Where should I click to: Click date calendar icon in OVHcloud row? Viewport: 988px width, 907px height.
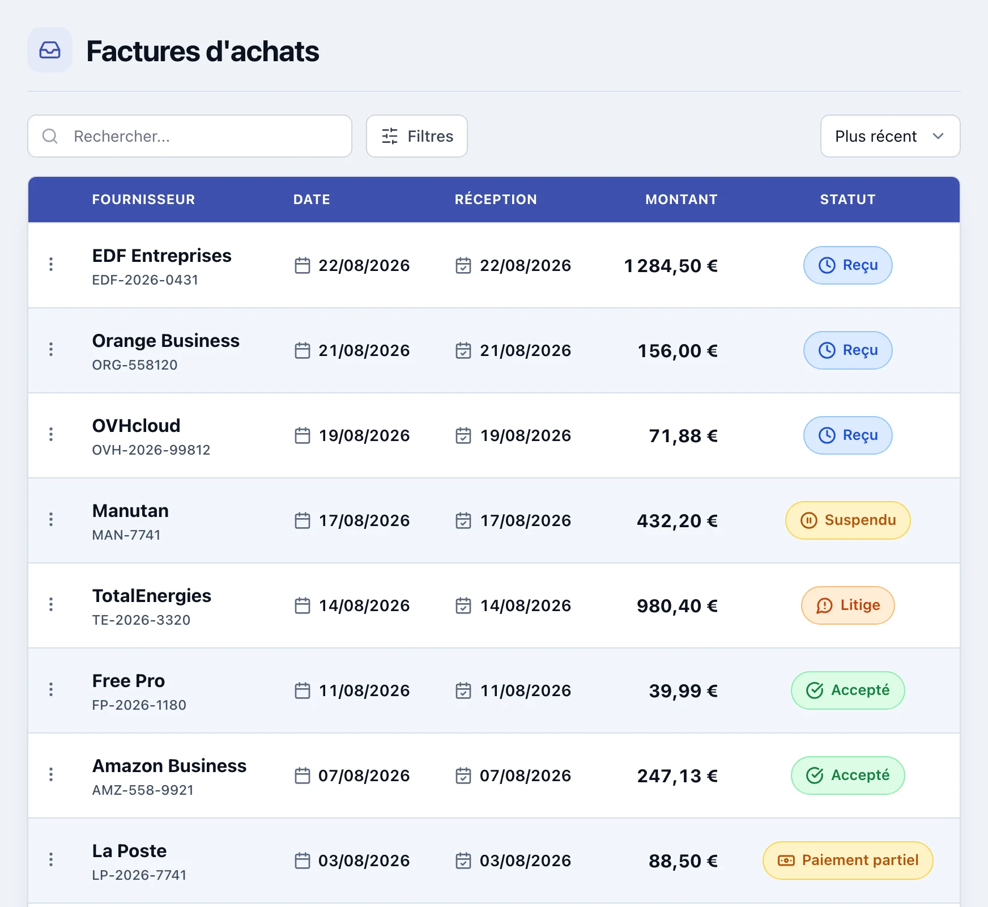(303, 435)
